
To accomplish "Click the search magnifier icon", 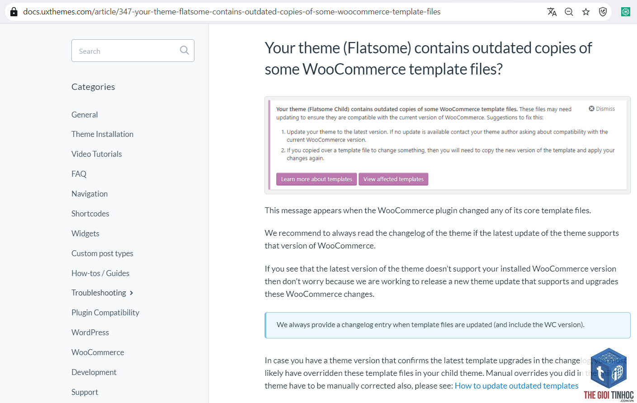I will tap(184, 50).
